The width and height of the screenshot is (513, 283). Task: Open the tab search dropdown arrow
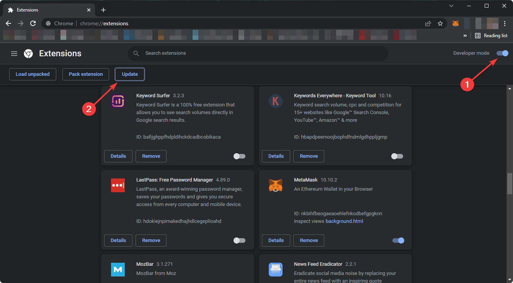tap(451, 6)
